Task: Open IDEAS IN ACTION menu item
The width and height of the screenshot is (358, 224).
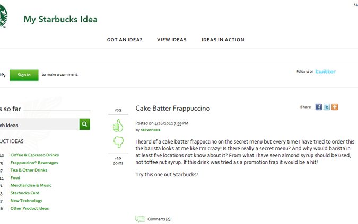Action: [x=223, y=40]
